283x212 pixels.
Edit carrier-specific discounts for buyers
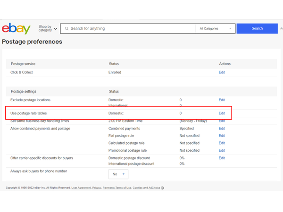pos(222,158)
